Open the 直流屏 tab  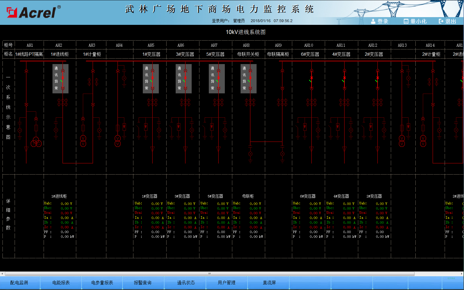[269, 283]
